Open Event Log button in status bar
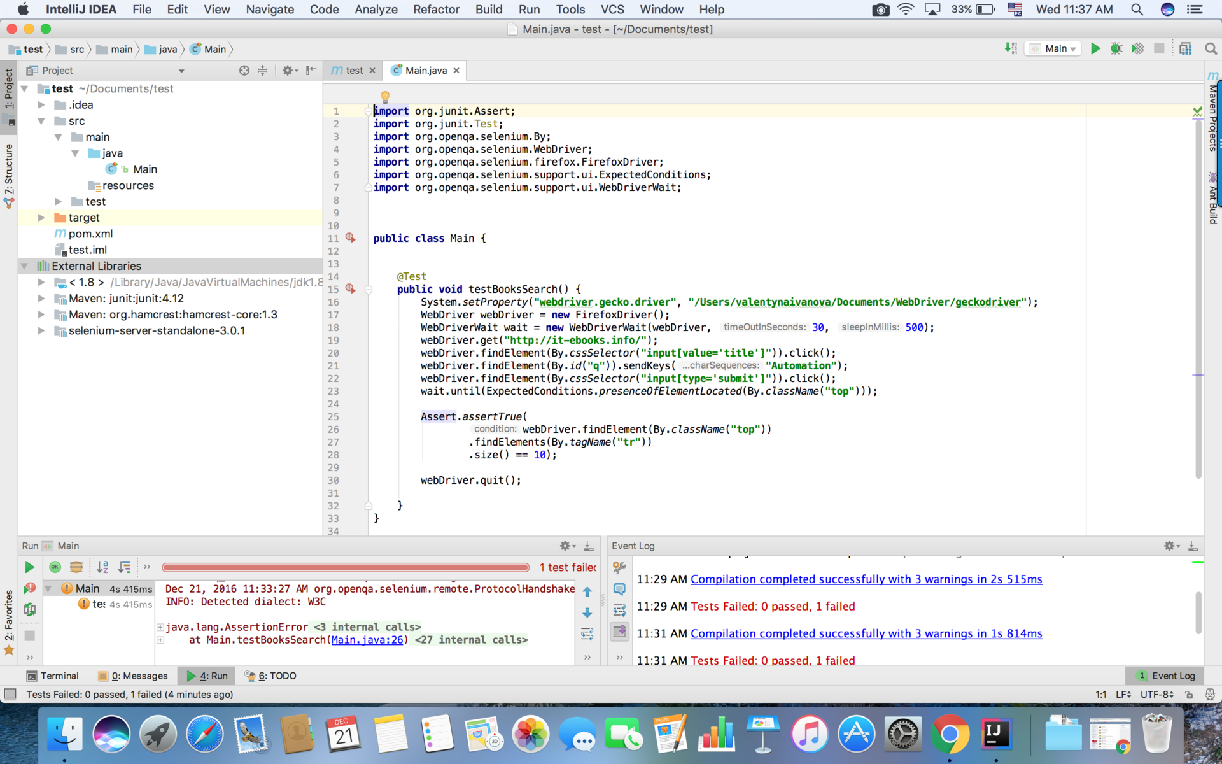The image size is (1222, 764). coord(1166,676)
